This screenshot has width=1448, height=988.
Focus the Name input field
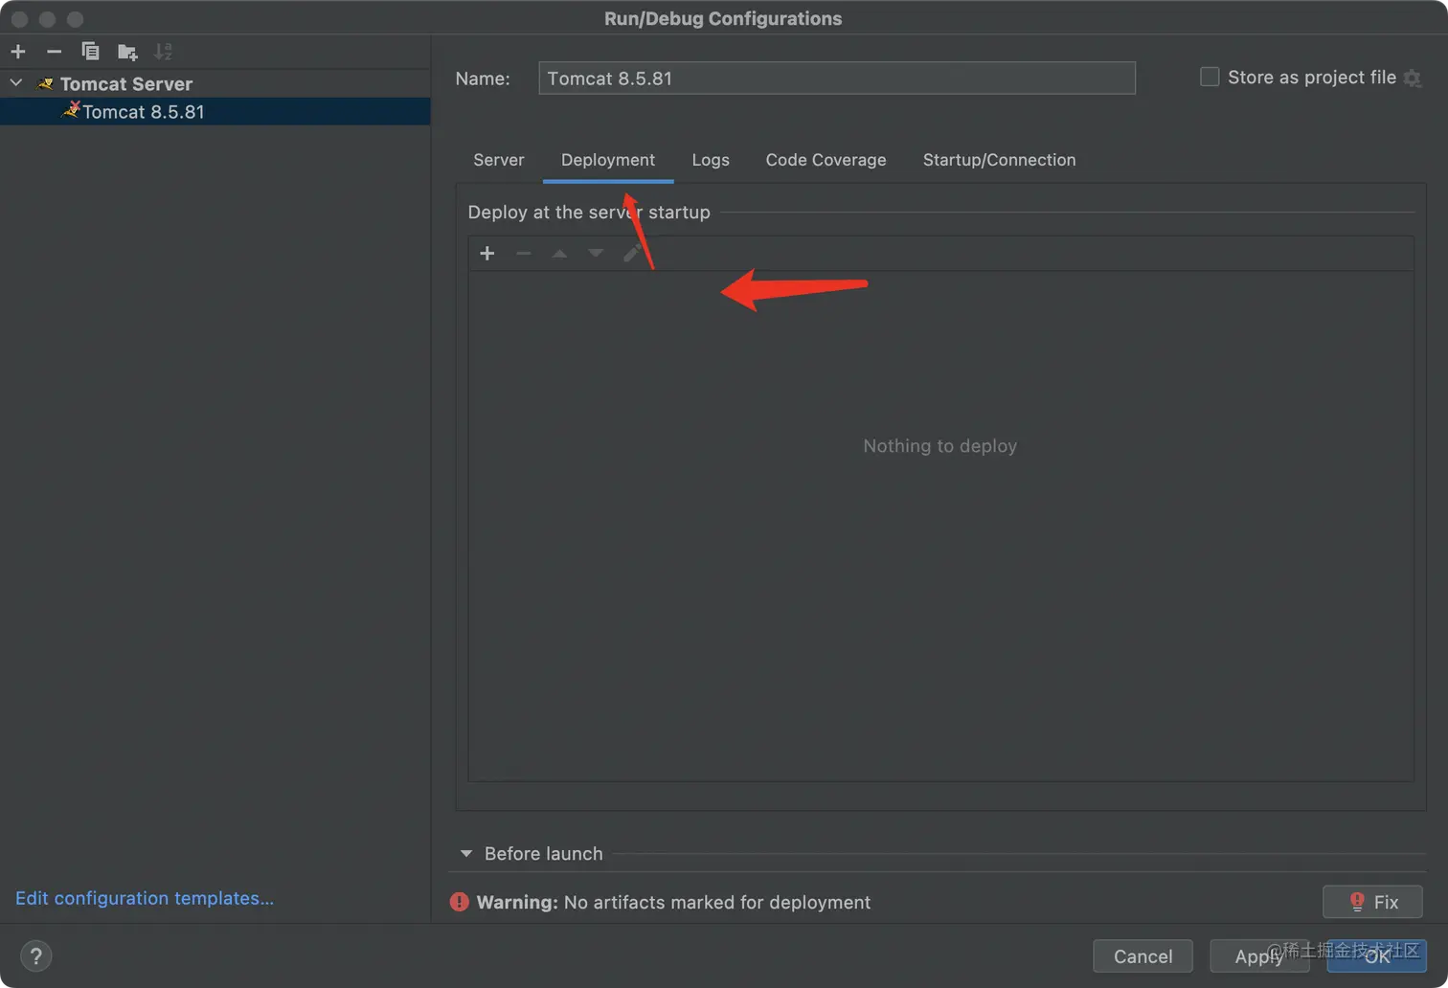(x=837, y=79)
